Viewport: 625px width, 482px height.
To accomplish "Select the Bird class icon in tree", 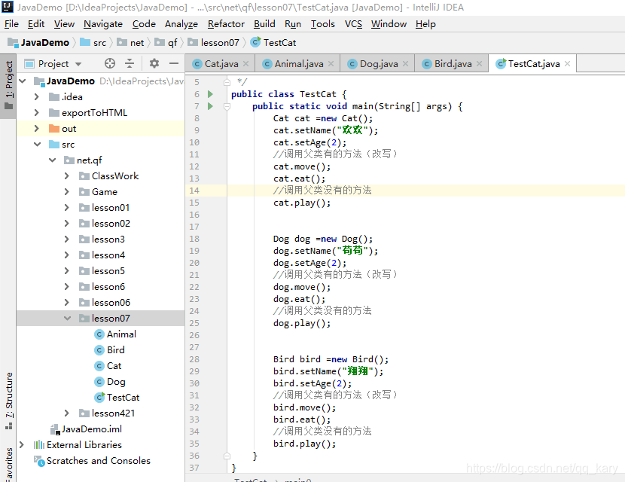I will point(99,350).
